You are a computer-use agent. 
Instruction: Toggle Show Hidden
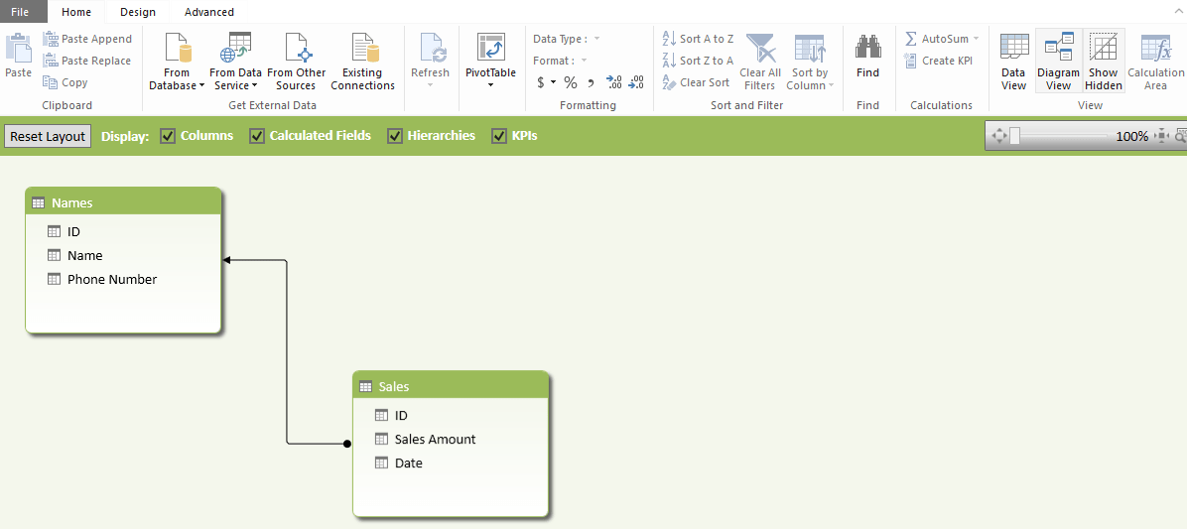tap(1103, 63)
